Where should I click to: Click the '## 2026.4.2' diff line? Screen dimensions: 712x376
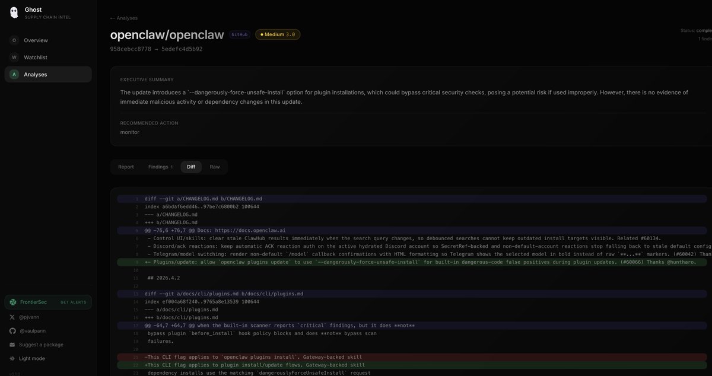click(x=164, y=278)
